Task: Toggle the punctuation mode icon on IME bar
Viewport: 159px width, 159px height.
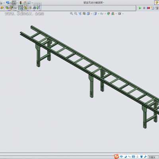Action: tap(129, 157)
